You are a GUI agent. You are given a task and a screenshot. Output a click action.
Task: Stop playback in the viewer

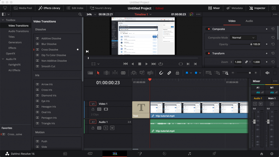click(x=140, y=64)
